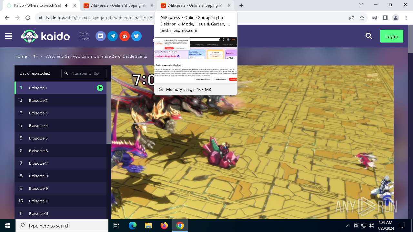Show hidden system tray icons
The image size is (413, 232).
[348, 226]
